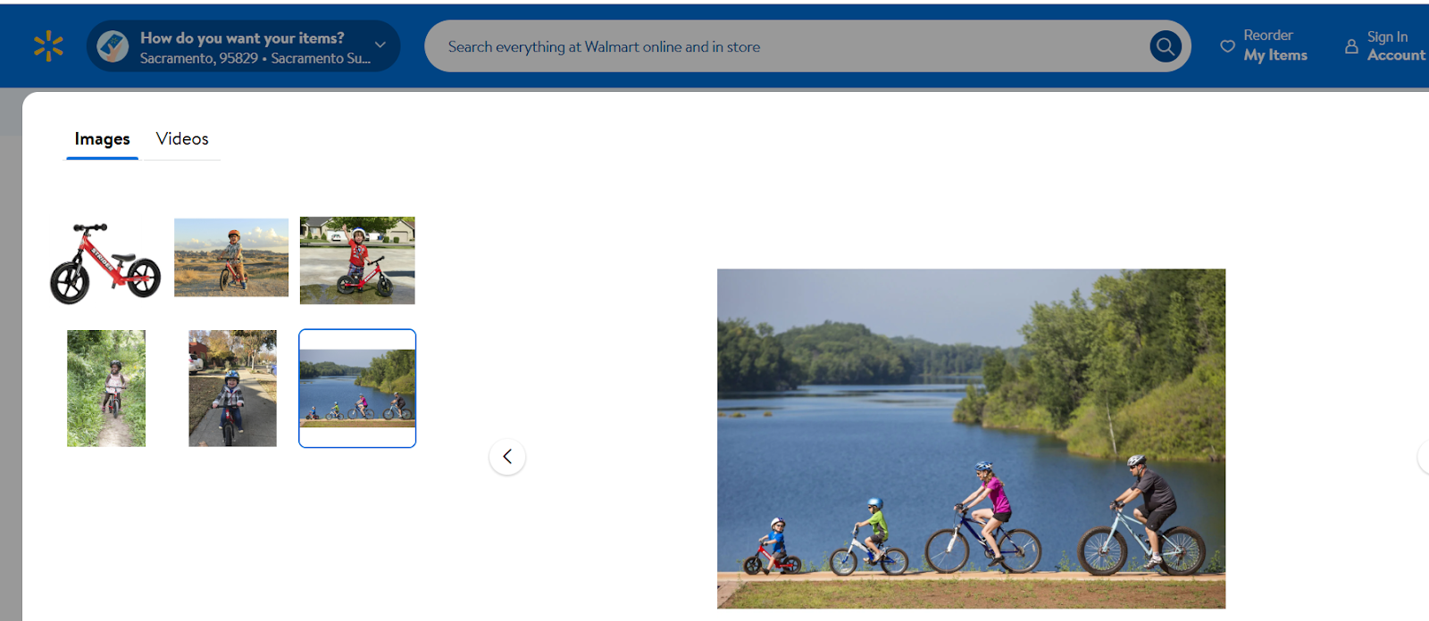Select the thumbnail of child with arm raised
This screenshot has height=621, width=1429.
pos(357,261)
